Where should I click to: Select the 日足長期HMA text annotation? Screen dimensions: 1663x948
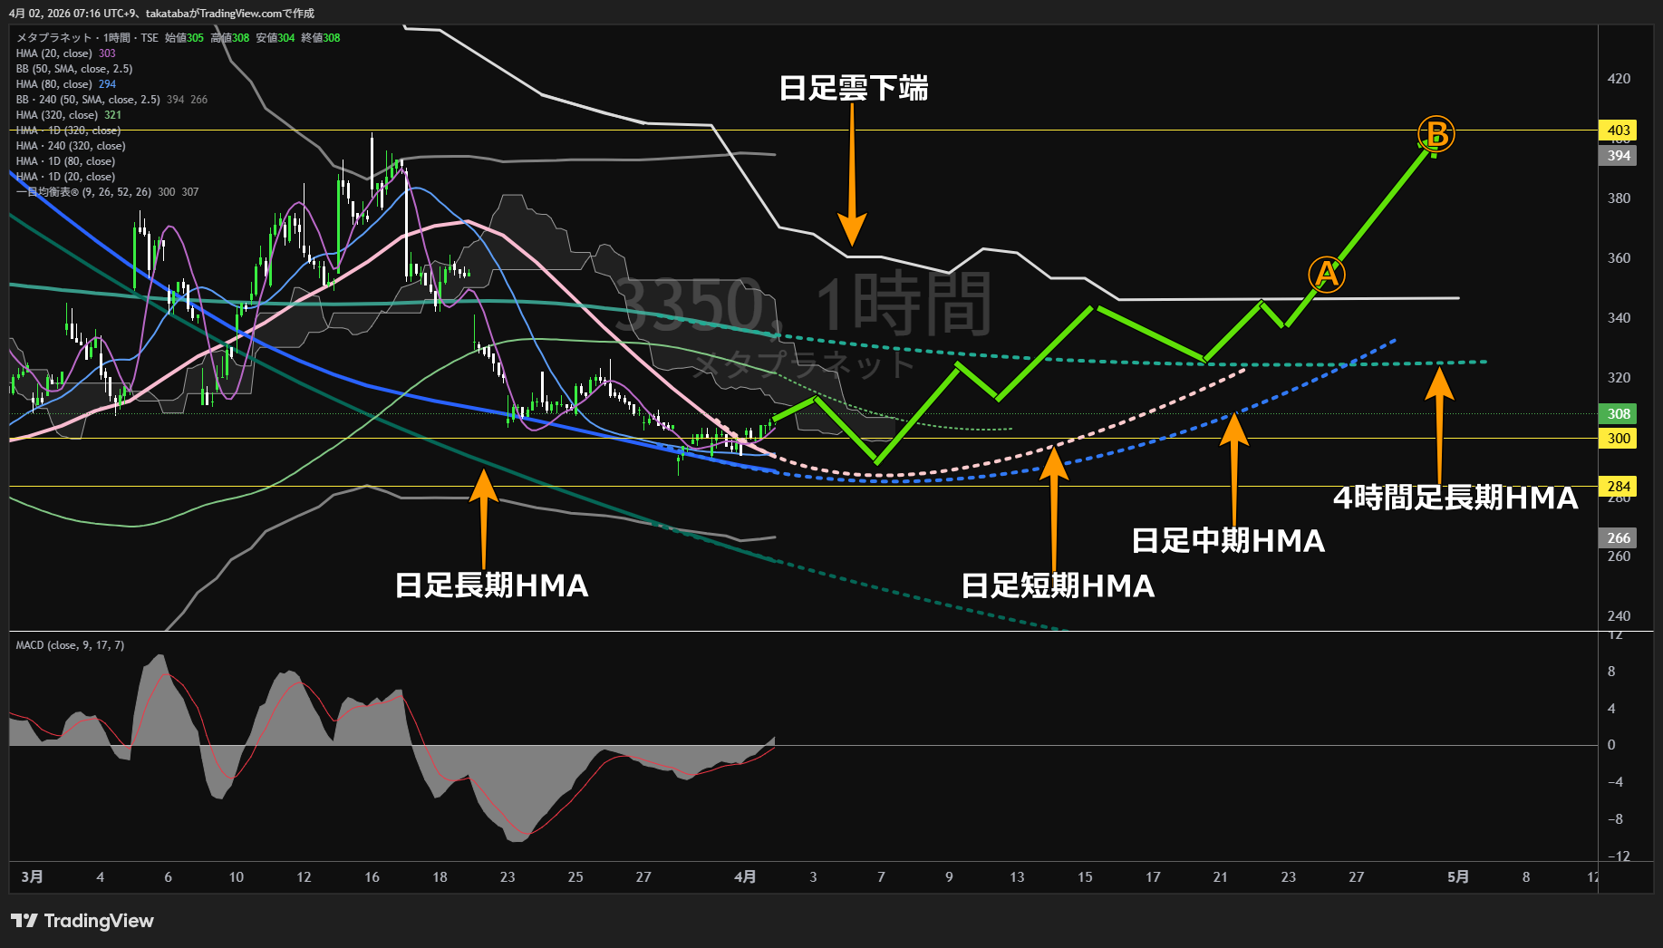(492, 585)
